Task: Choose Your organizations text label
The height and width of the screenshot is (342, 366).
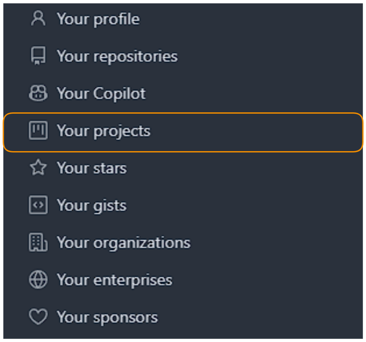Action: click(124, 243)
